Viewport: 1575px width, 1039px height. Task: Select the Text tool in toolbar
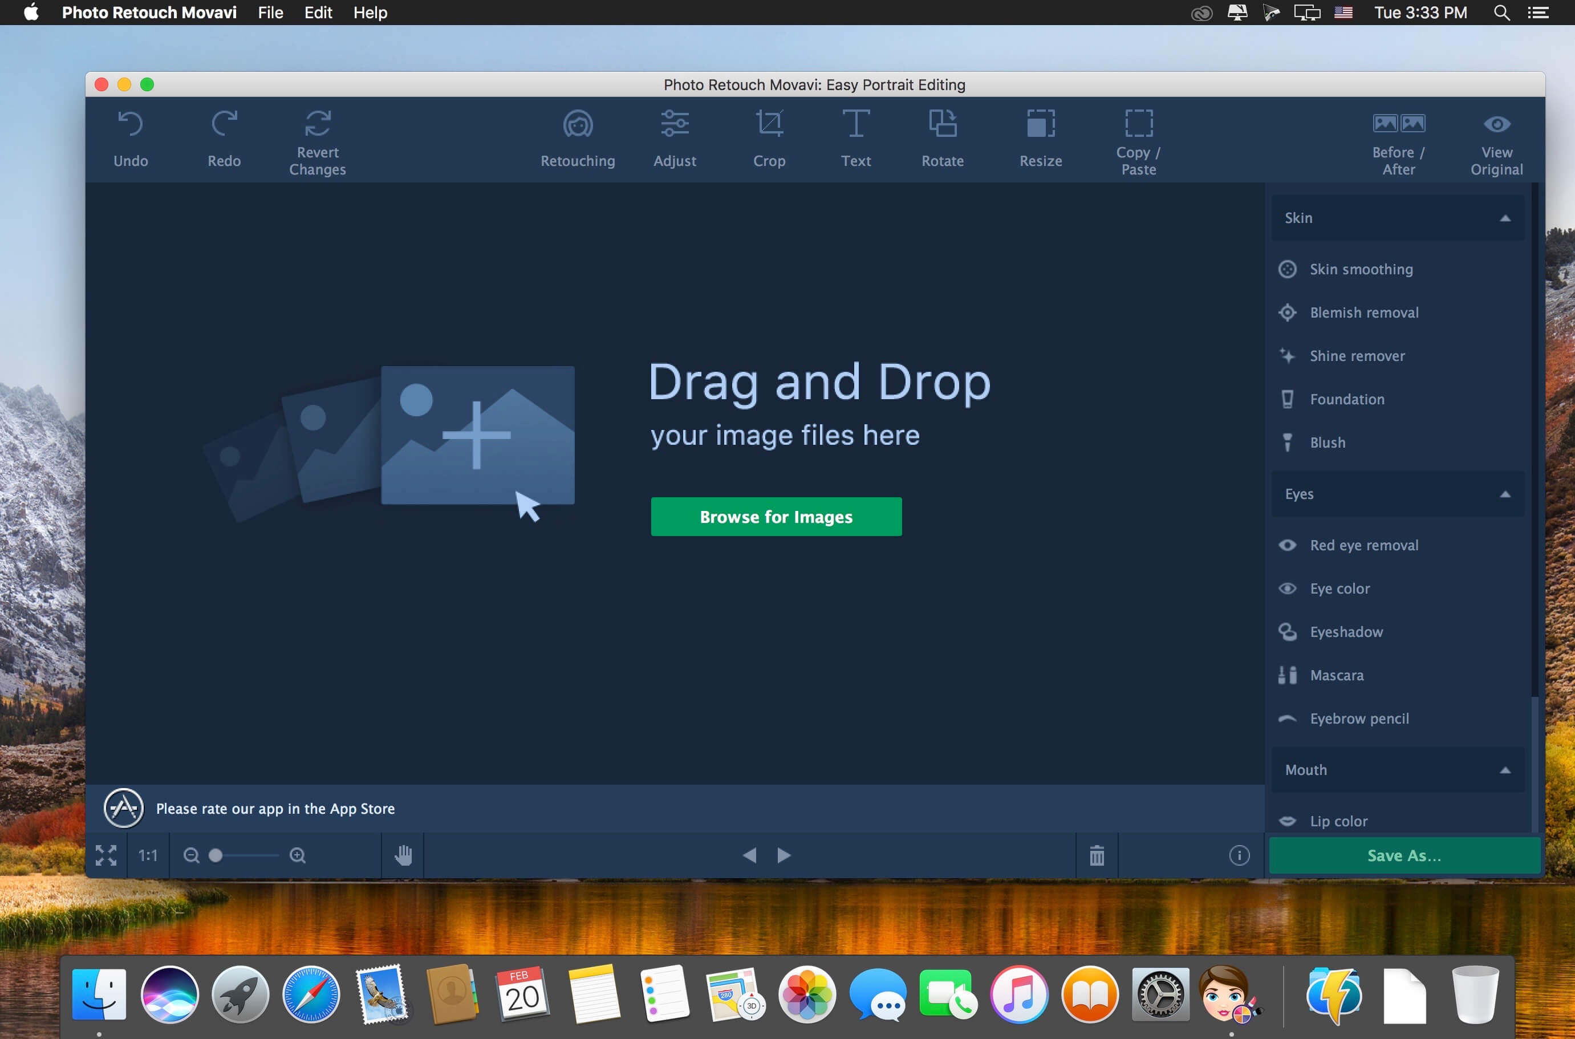[x=855, y=139]
